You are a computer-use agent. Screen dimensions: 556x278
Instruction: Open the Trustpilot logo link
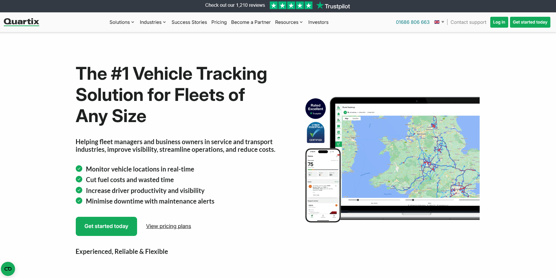[333, 6]
